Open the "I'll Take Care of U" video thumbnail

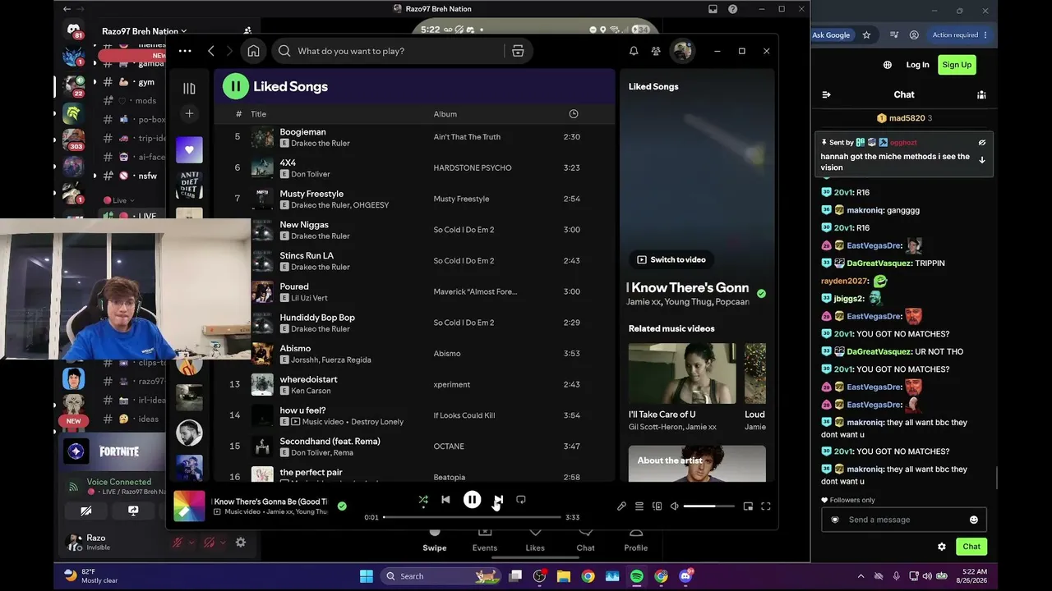click(682, 373)
